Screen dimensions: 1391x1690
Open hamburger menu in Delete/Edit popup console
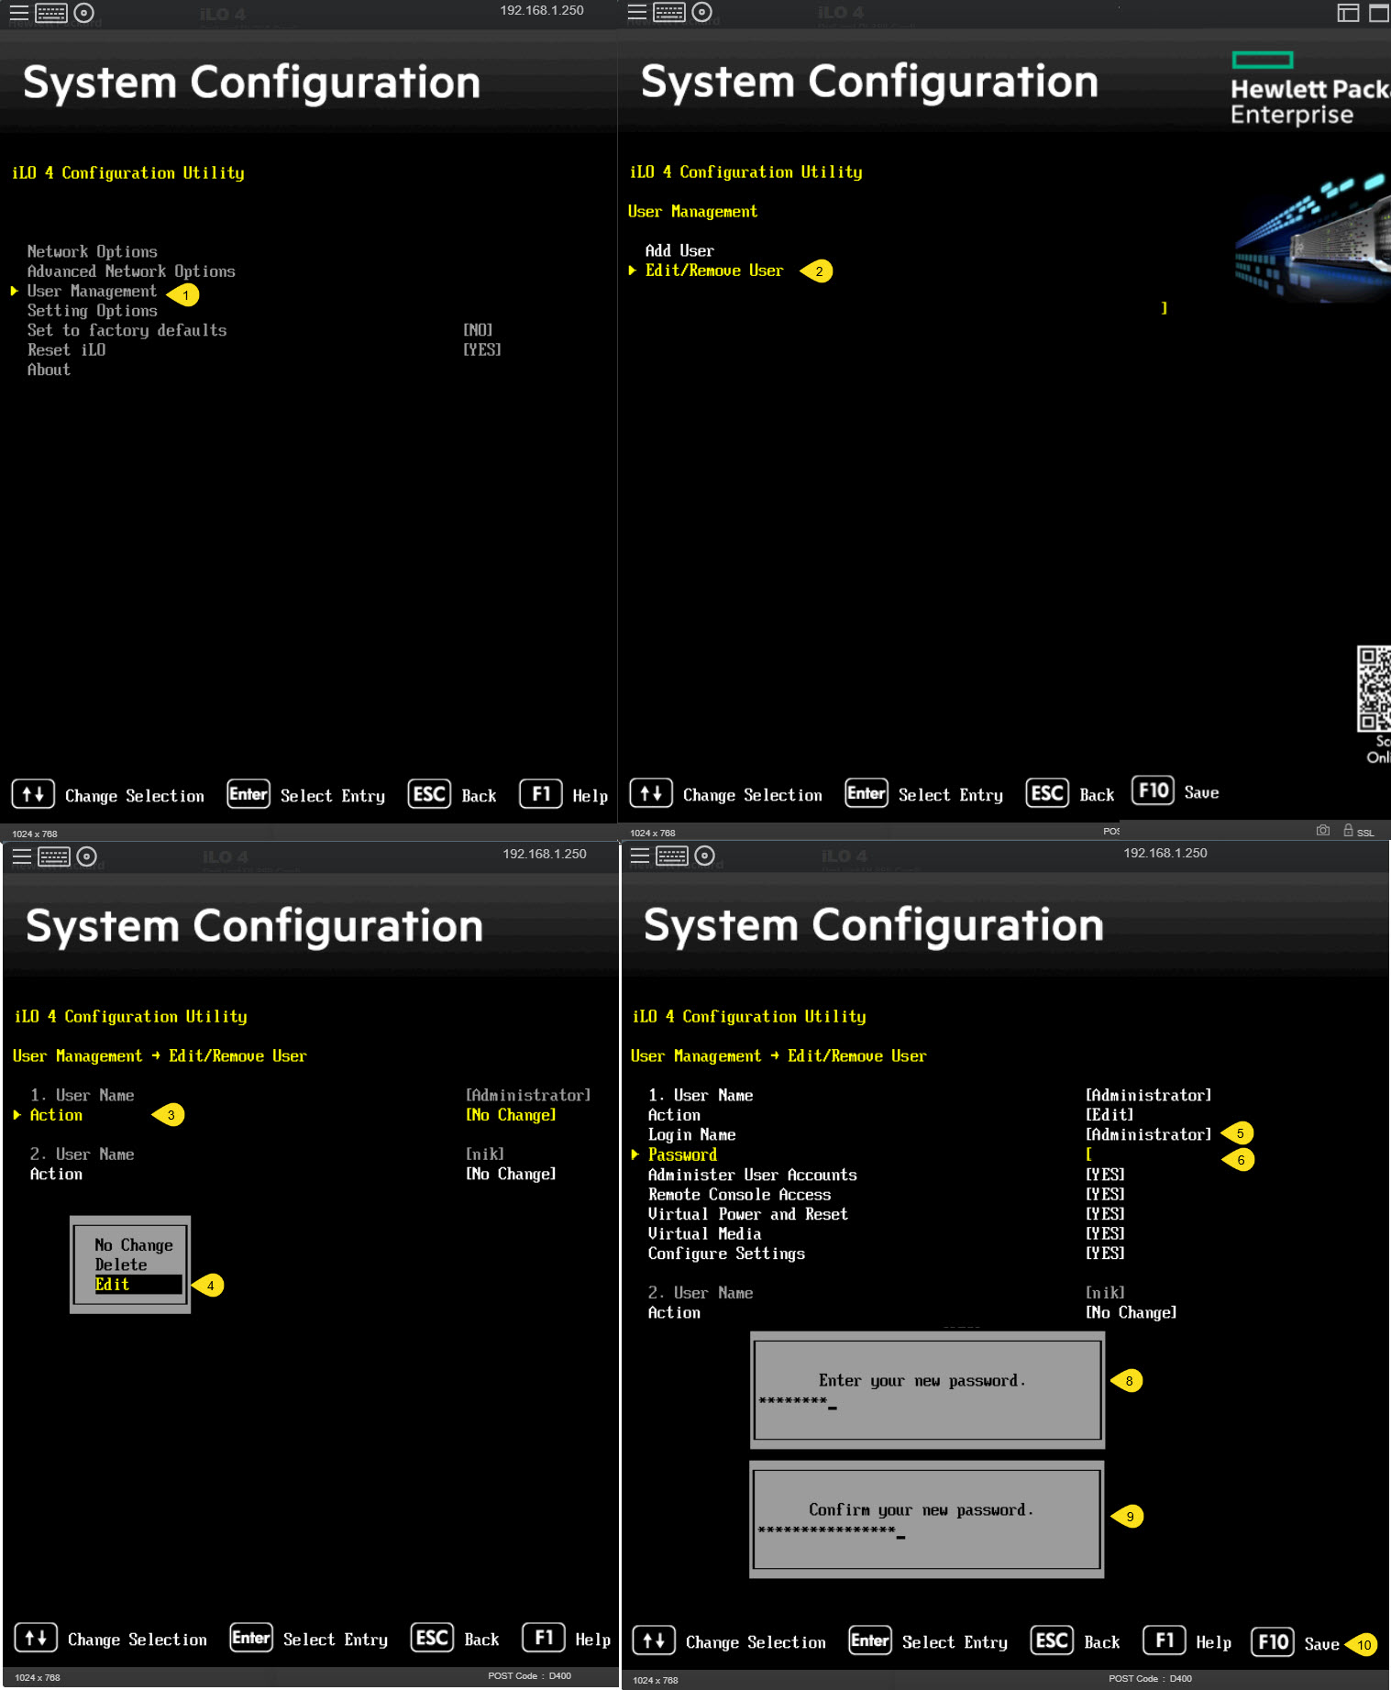pos(21,856)
